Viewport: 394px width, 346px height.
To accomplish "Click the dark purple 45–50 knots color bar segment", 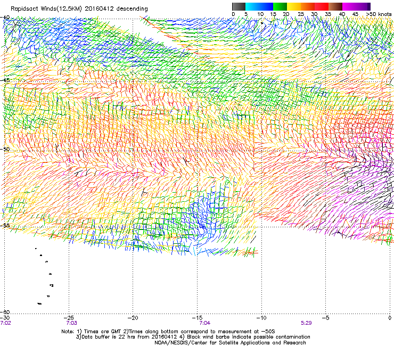I will tap(363, 6).
